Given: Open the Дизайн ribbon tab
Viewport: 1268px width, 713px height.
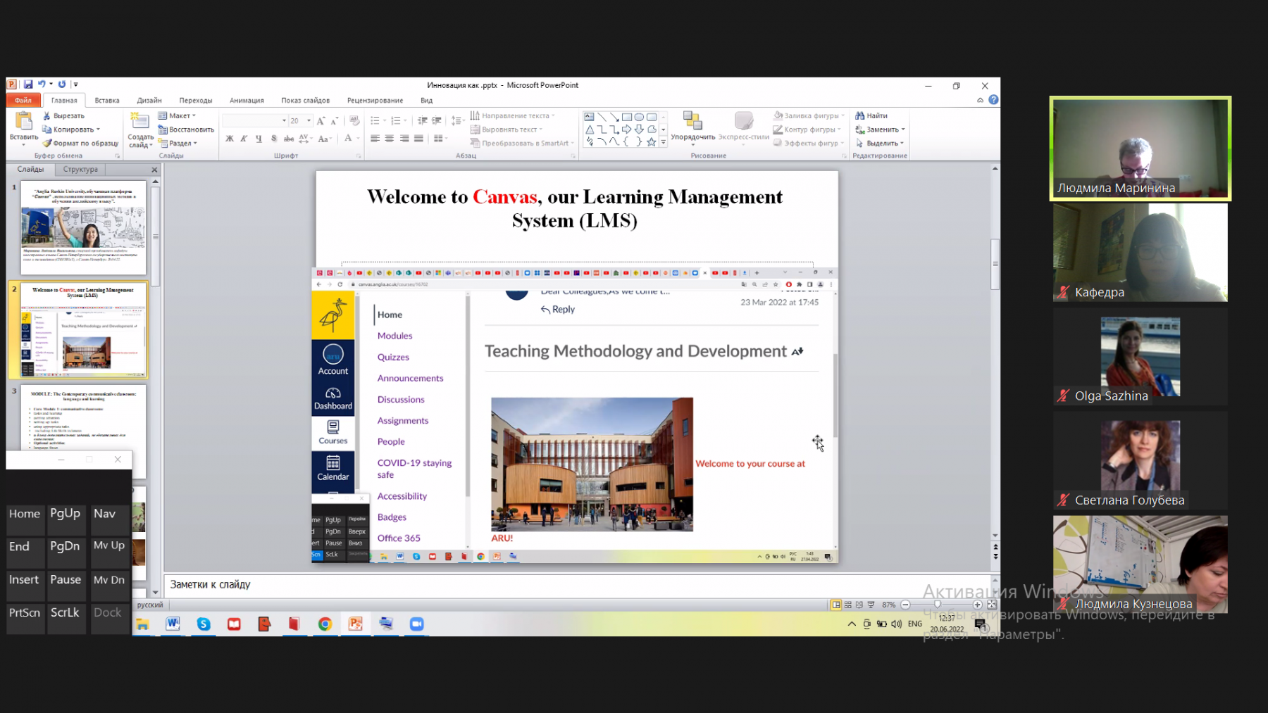Looking at the screenshot, I should point(149,100).
